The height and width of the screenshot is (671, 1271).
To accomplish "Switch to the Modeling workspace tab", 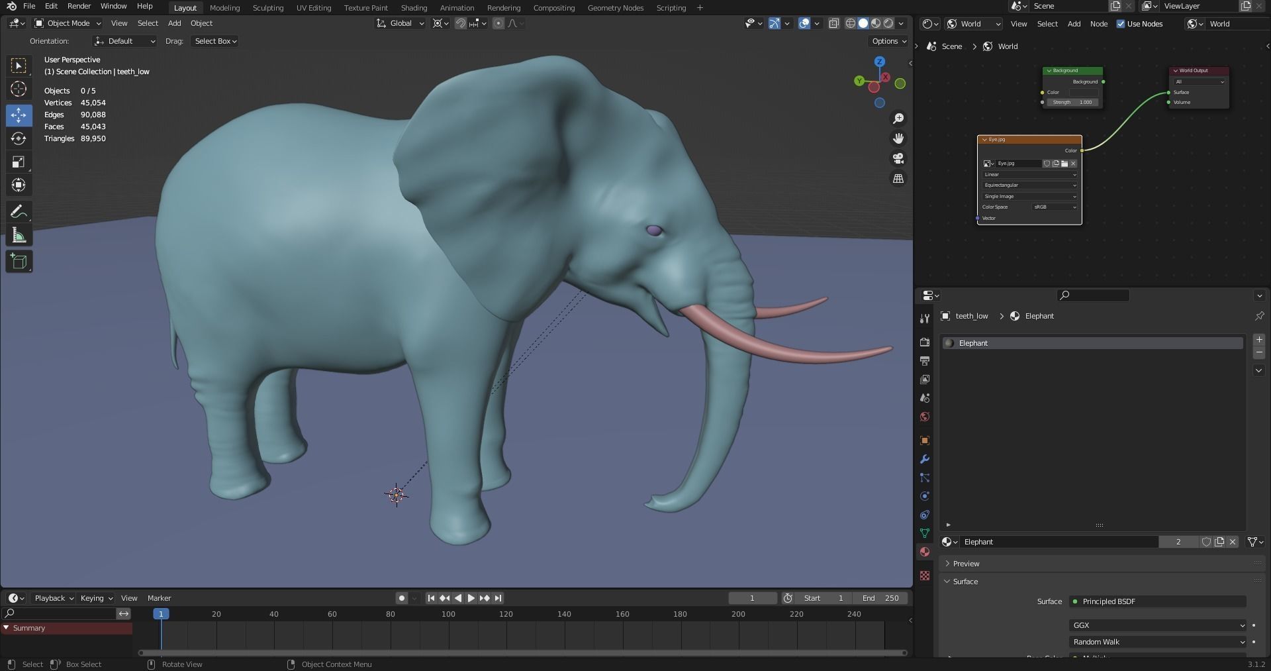I will [x=224, y=8].
